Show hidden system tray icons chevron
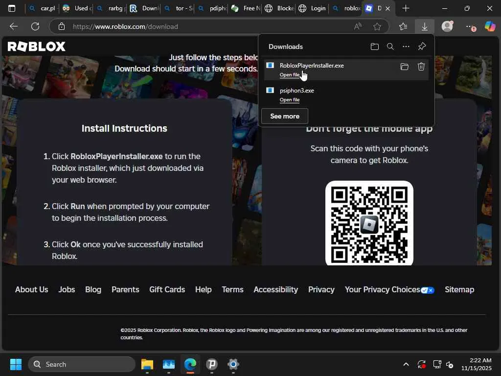Image resolution: width=501 pixels, height=376 pixels. click(x=406, y=364)
